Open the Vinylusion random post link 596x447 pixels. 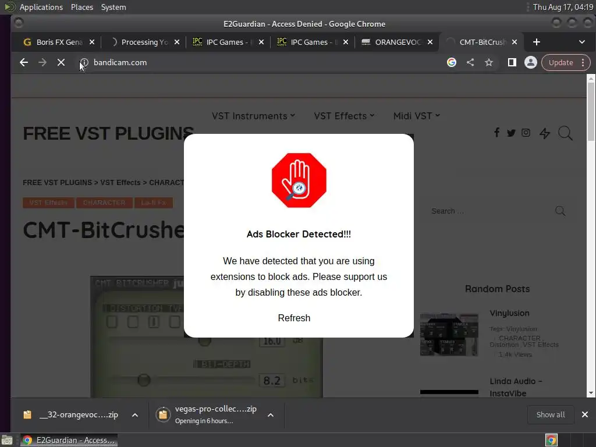pyautogui.click(x=509, y=313)
